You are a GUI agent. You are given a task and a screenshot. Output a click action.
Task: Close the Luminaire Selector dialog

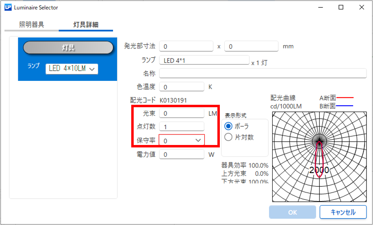pyautogui.click(x=361, y=7)
